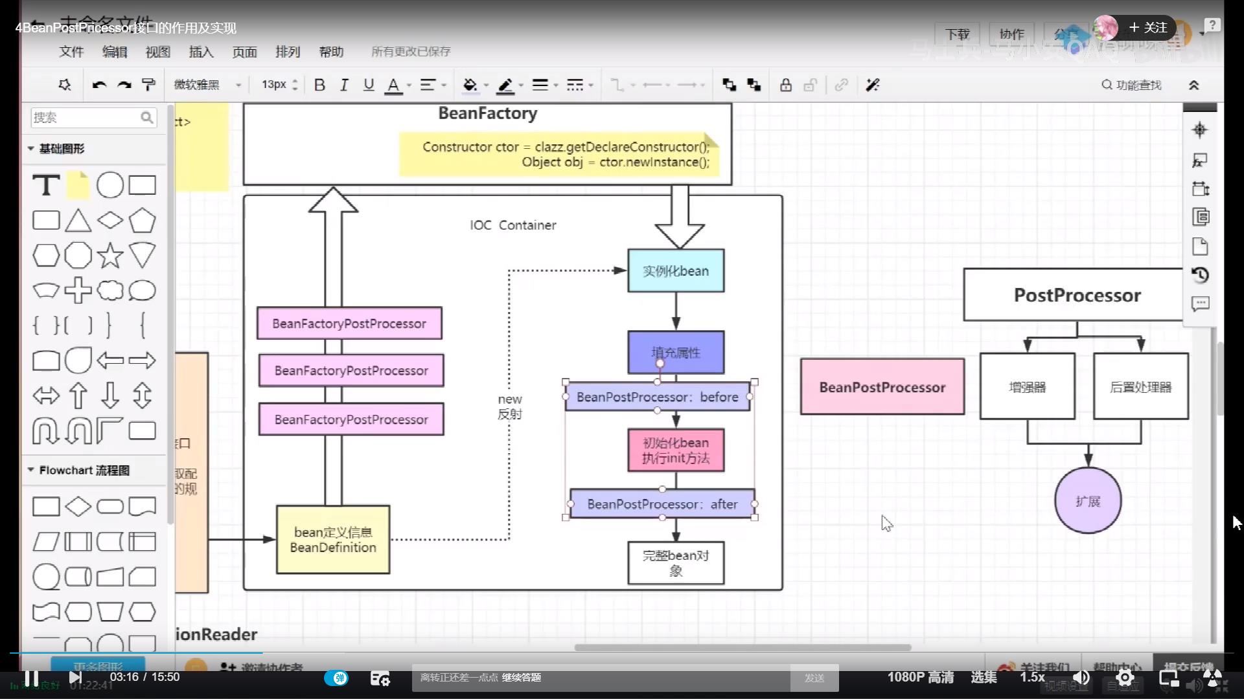Open the font family dropdown 微软雅黑
The image size is (1244, 699).
coord(207,85)
